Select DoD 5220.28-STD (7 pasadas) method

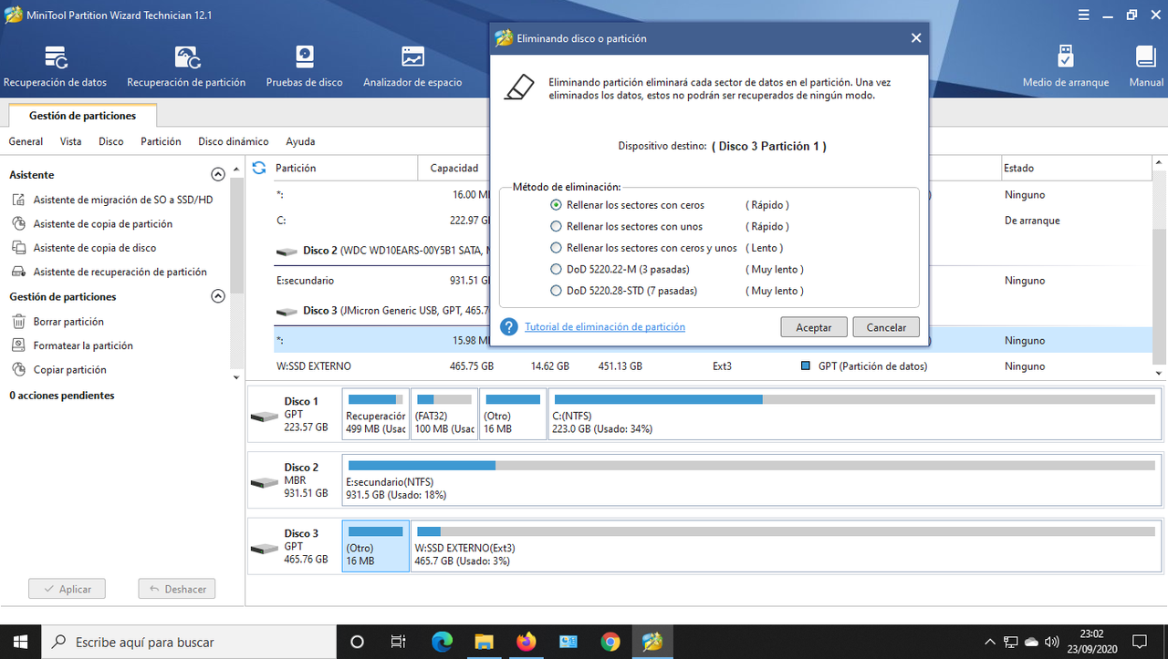(556, 292)
